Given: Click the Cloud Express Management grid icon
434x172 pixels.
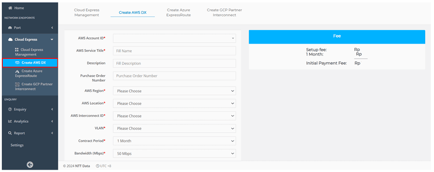Looking at the screenshot, I should (x=17, y=50).
